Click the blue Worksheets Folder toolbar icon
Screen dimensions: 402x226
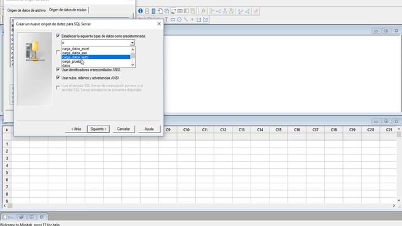coord(153,11)
